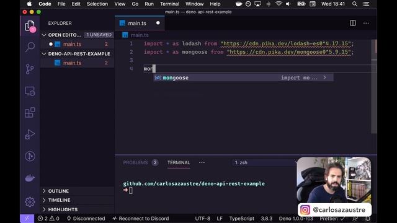397x223 pixels.
Task: Click the remote window indicator in status bar
Action: [x=27, y=219]
